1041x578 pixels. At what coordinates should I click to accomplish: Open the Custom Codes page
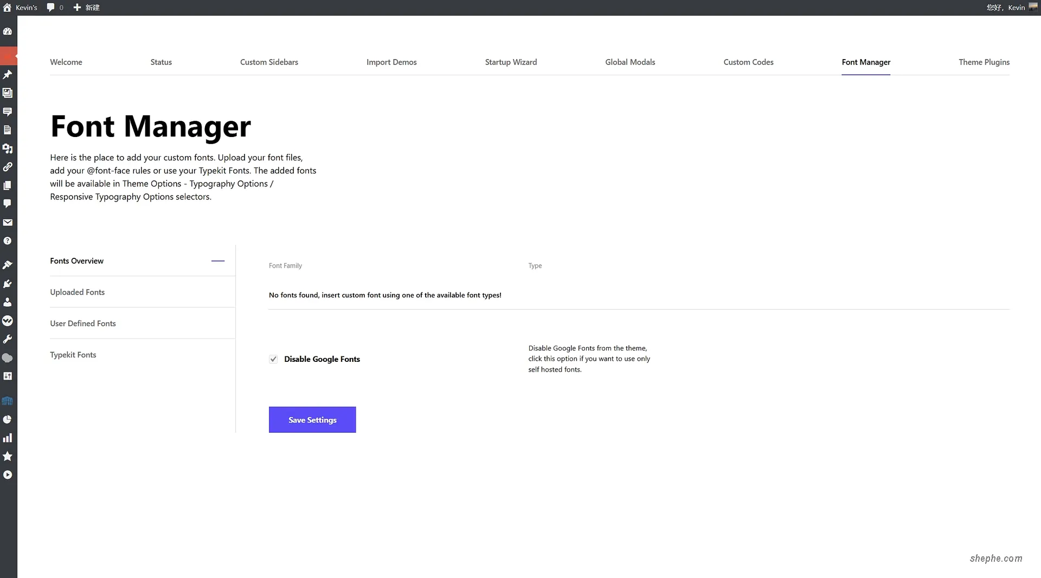[x=748, y=62]
